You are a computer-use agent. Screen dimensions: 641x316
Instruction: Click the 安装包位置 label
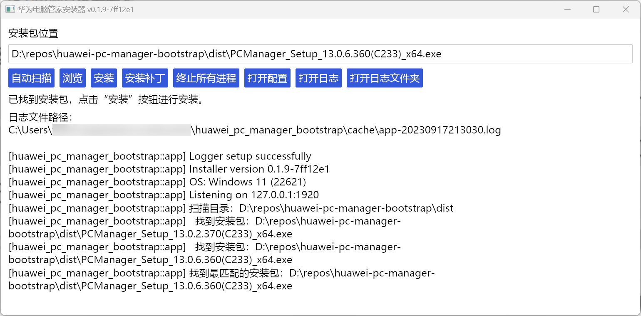click(33, 34)
